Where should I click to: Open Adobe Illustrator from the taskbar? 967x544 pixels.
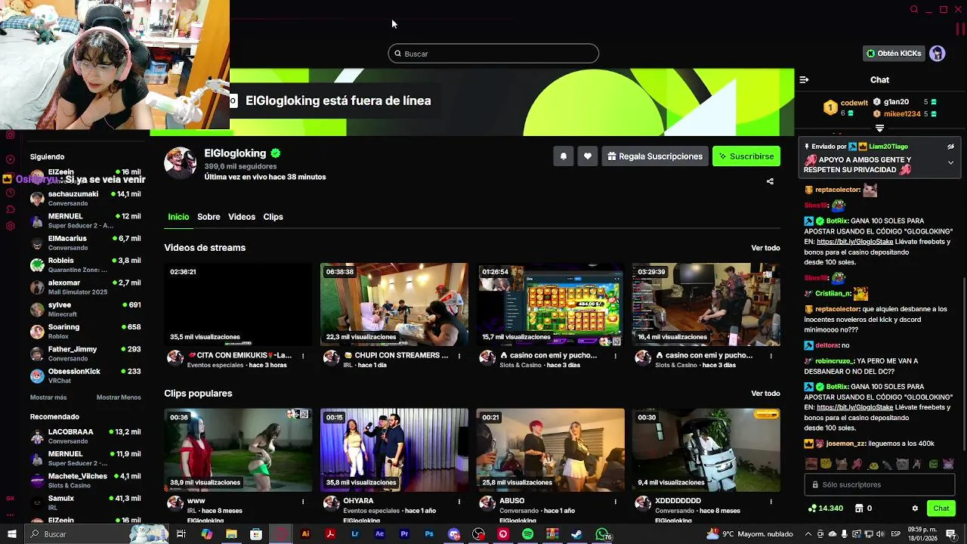click(x=305, y=534)
